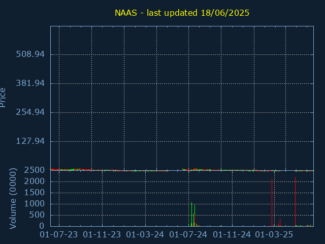Click the 01-03-25 date label

274,235
